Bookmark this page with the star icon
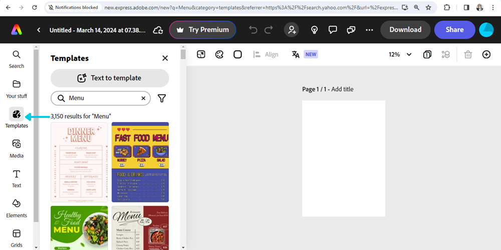The width and height of the screenshot is (501, 250). 428,7
